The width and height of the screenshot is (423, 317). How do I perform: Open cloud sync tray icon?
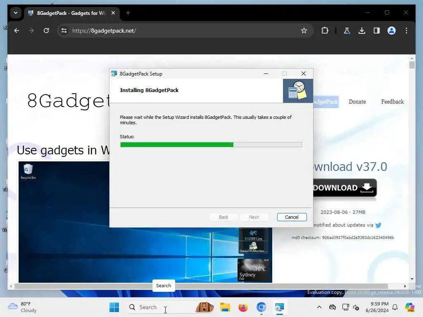tap(333, 307)
